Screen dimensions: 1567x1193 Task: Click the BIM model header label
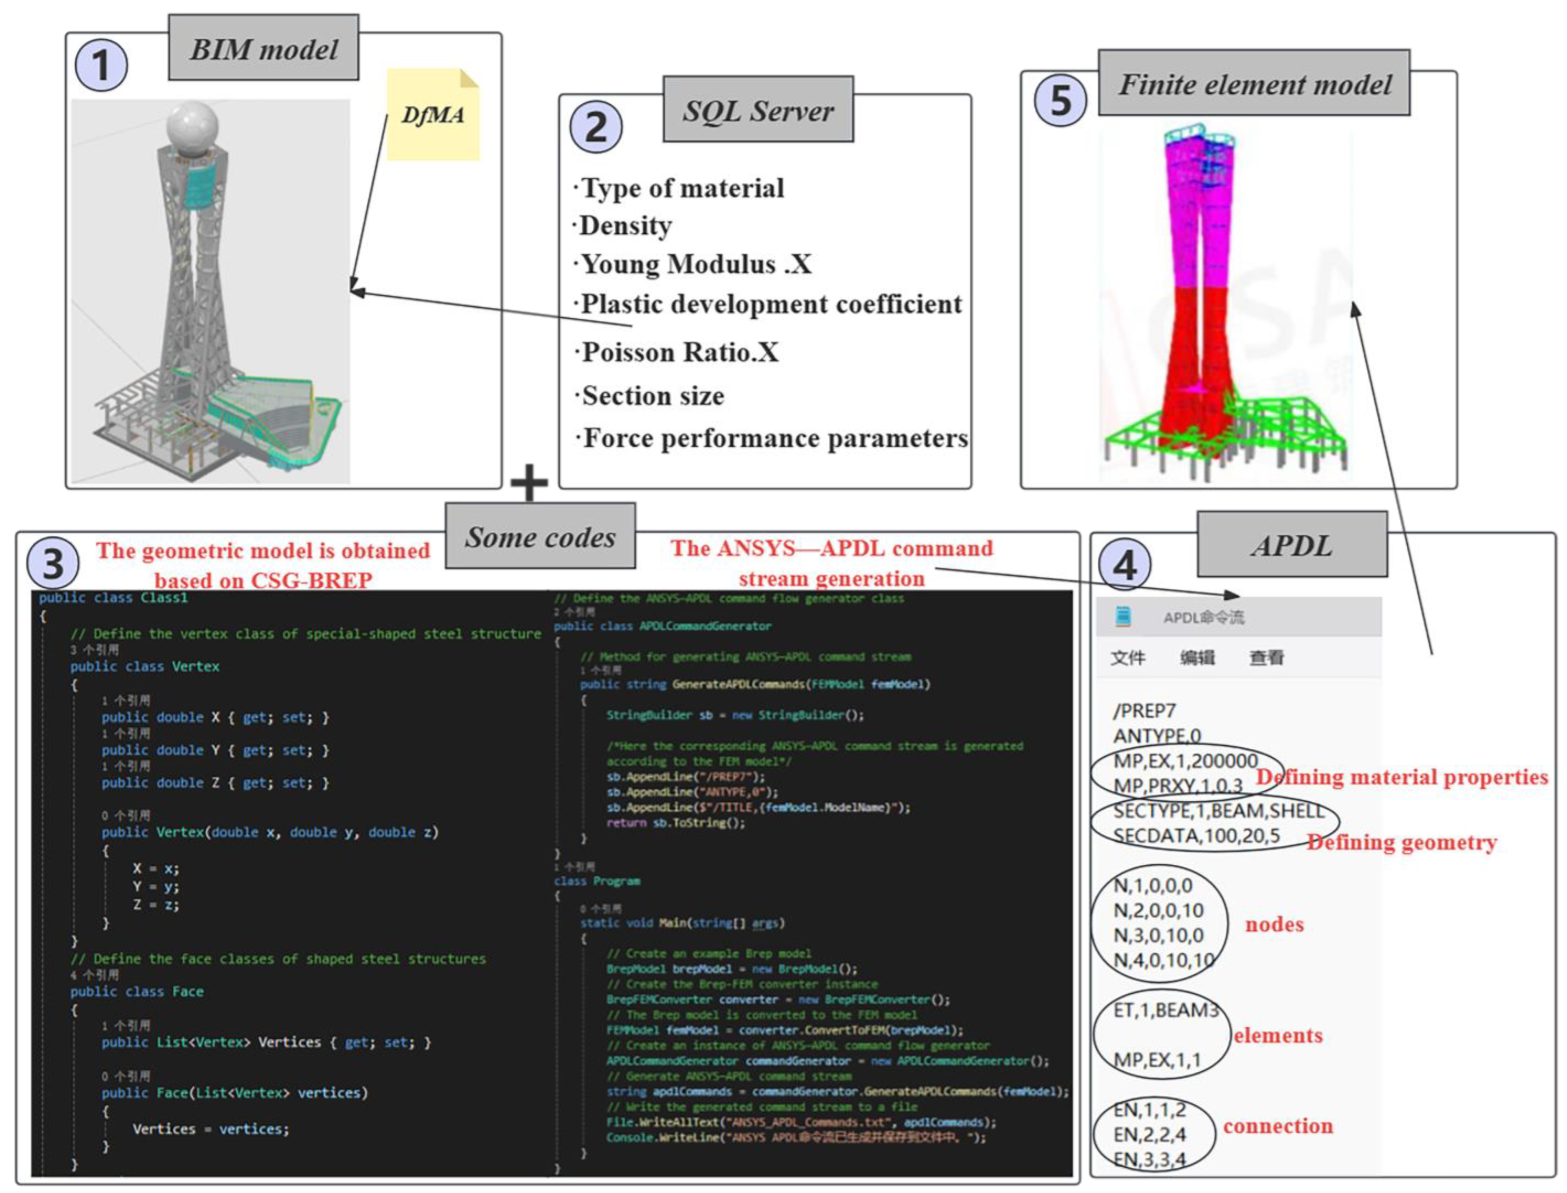pos(264,48)
